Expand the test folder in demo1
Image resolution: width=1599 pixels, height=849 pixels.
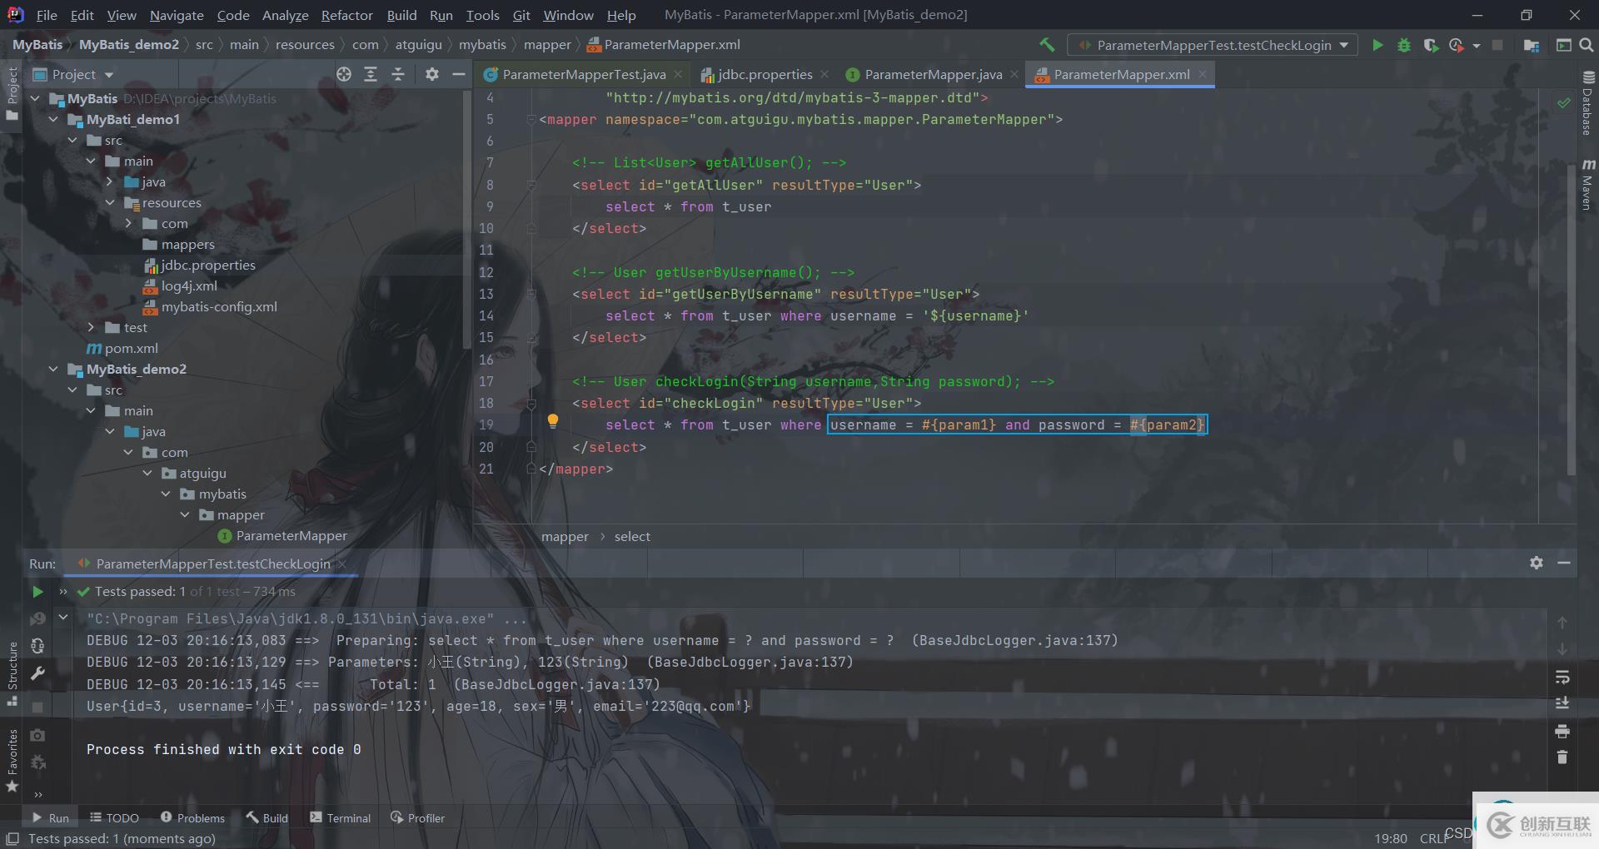point(91,327)
